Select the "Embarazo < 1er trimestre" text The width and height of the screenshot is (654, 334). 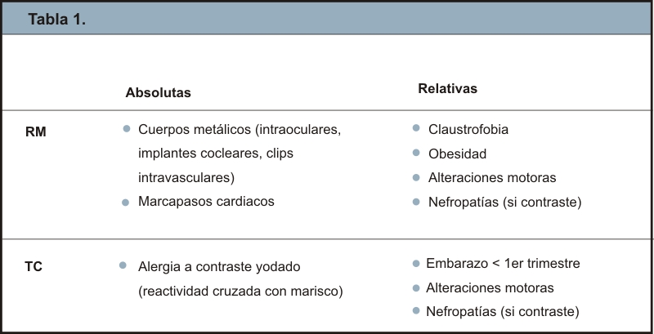503,264
